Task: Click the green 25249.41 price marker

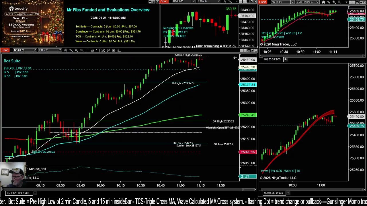Action: pos(247,115)
